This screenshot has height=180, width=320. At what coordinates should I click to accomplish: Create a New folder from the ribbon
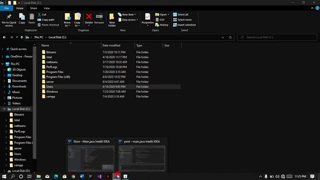coord(112,20)
